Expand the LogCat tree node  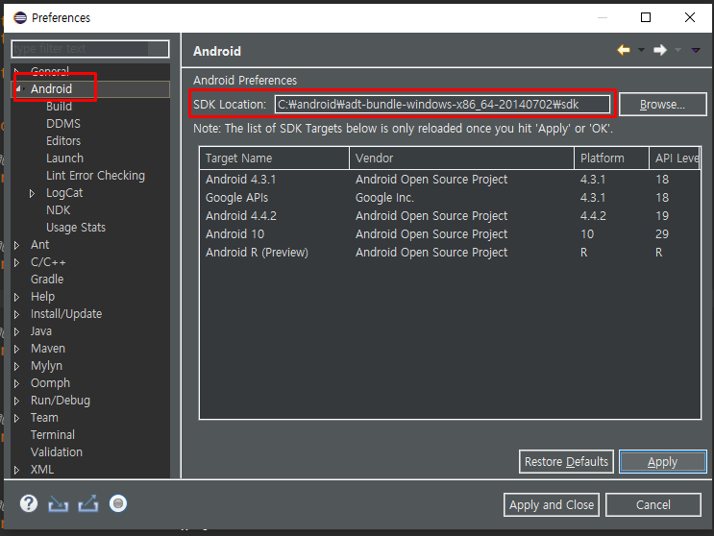coord(32,193)
